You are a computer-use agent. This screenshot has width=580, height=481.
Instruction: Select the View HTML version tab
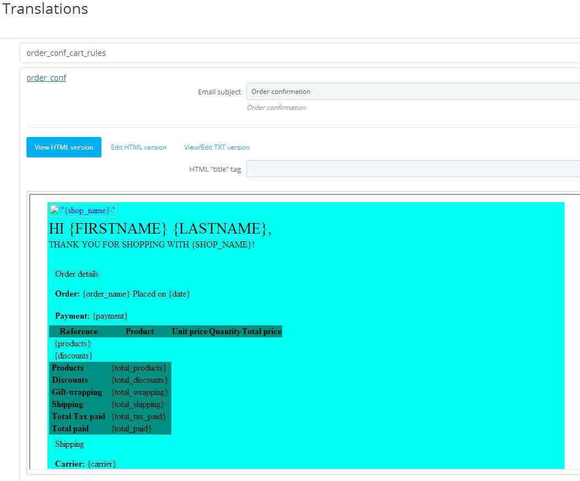coord(64,147)
